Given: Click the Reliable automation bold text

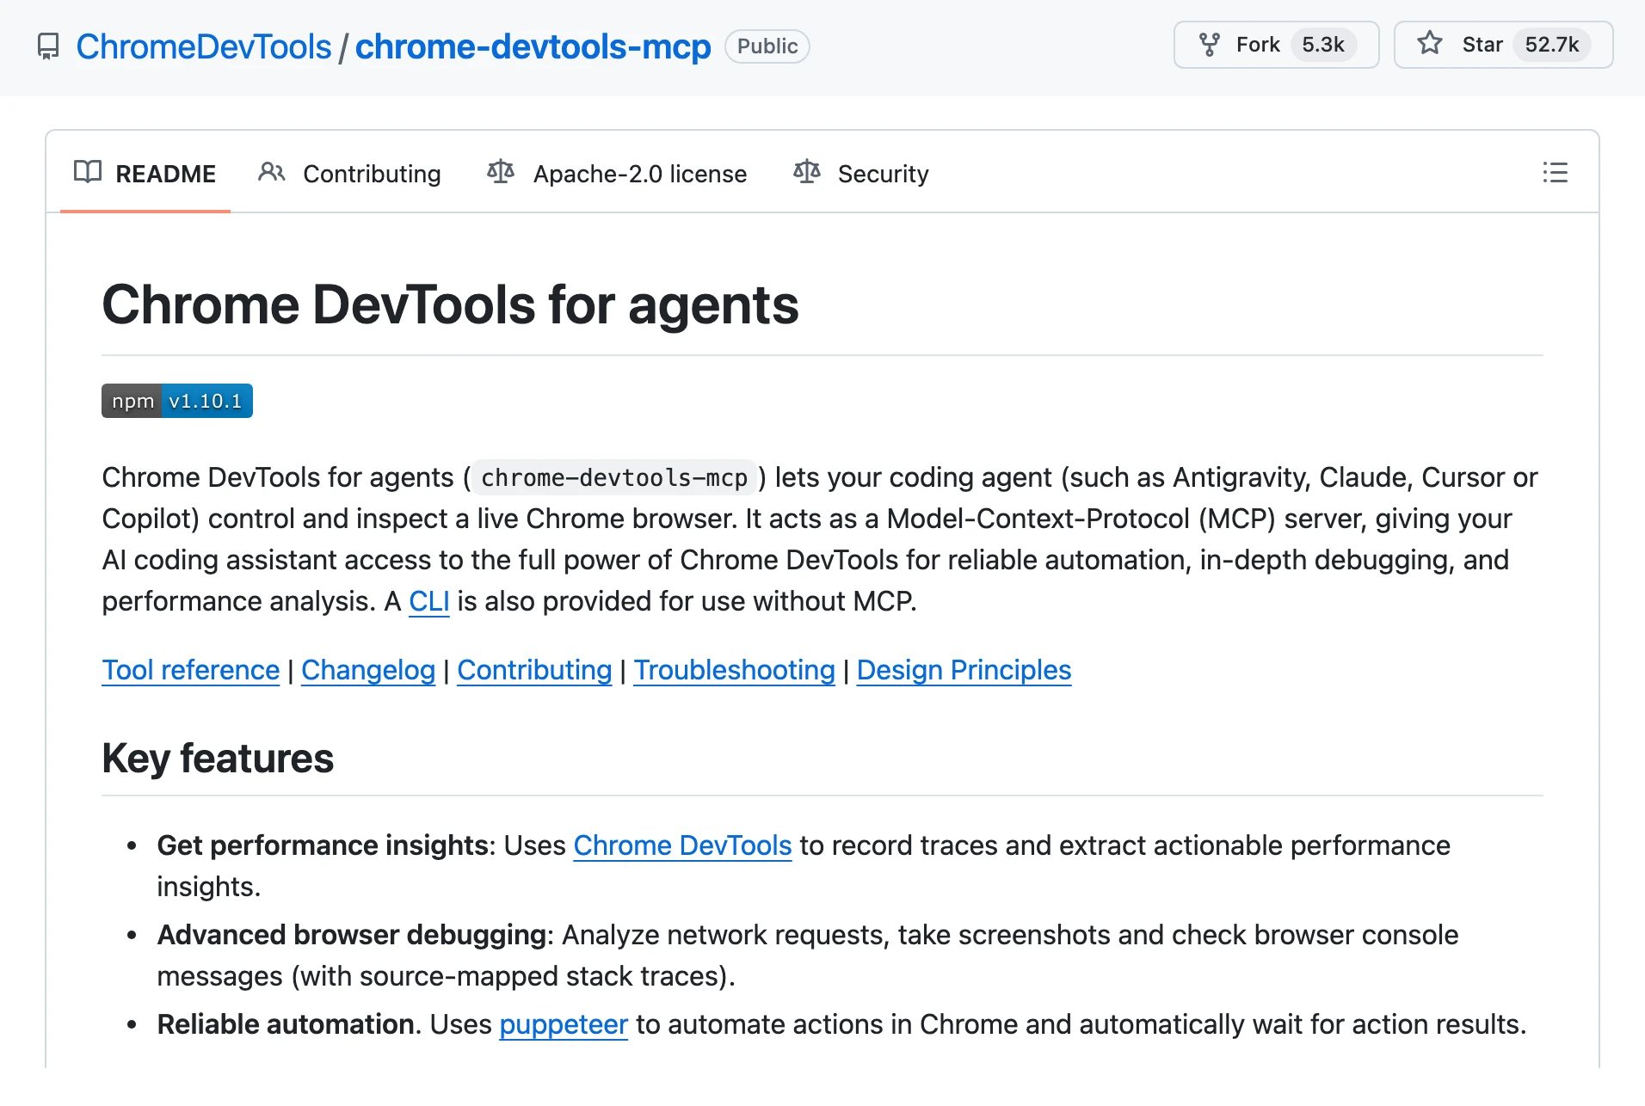Looking at the screenshot, I should click(x=286, y=1024).
